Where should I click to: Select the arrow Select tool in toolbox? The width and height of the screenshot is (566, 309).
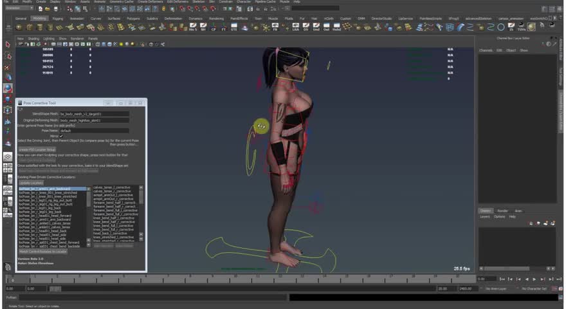click(x=8, y=45)
